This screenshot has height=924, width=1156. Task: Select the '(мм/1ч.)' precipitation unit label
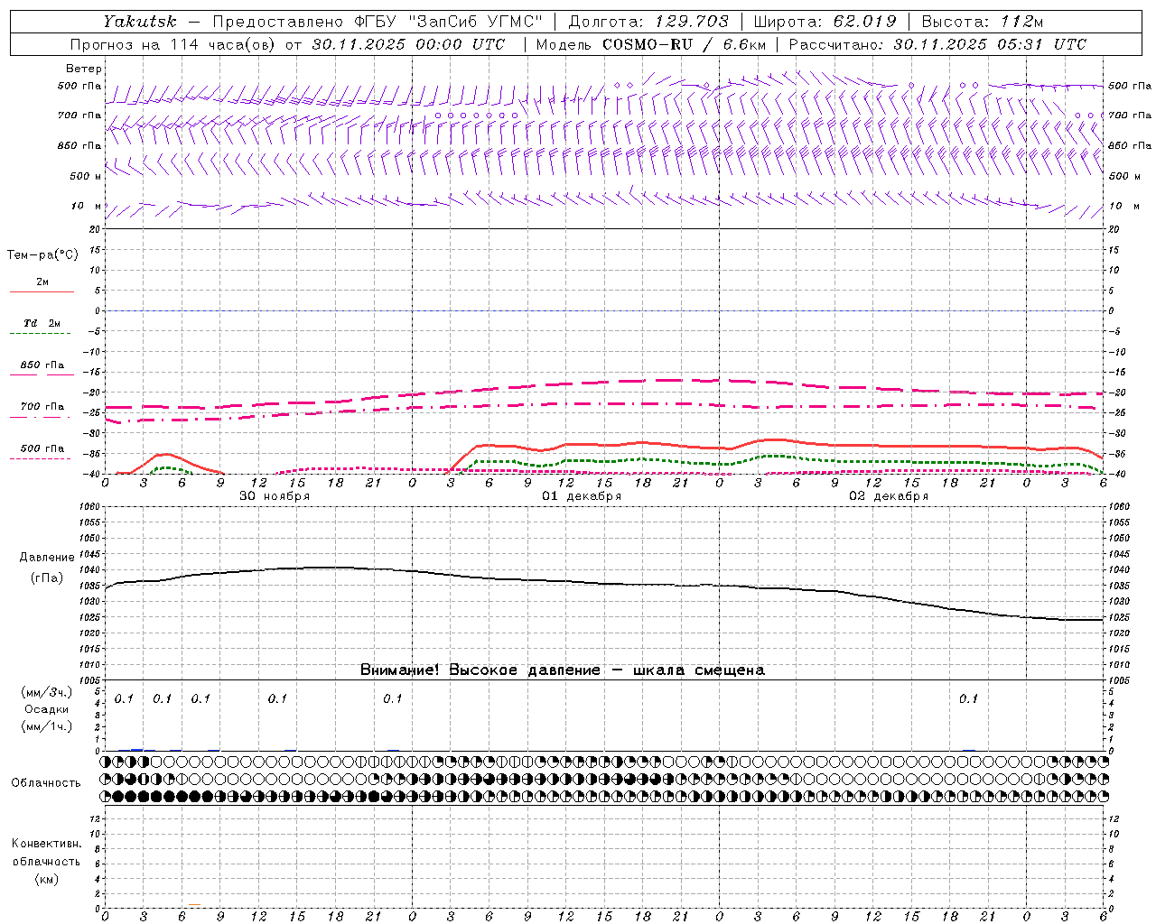click(x=47, y=726)
